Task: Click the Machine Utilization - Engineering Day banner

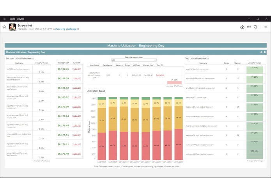Action: [136, 46]
